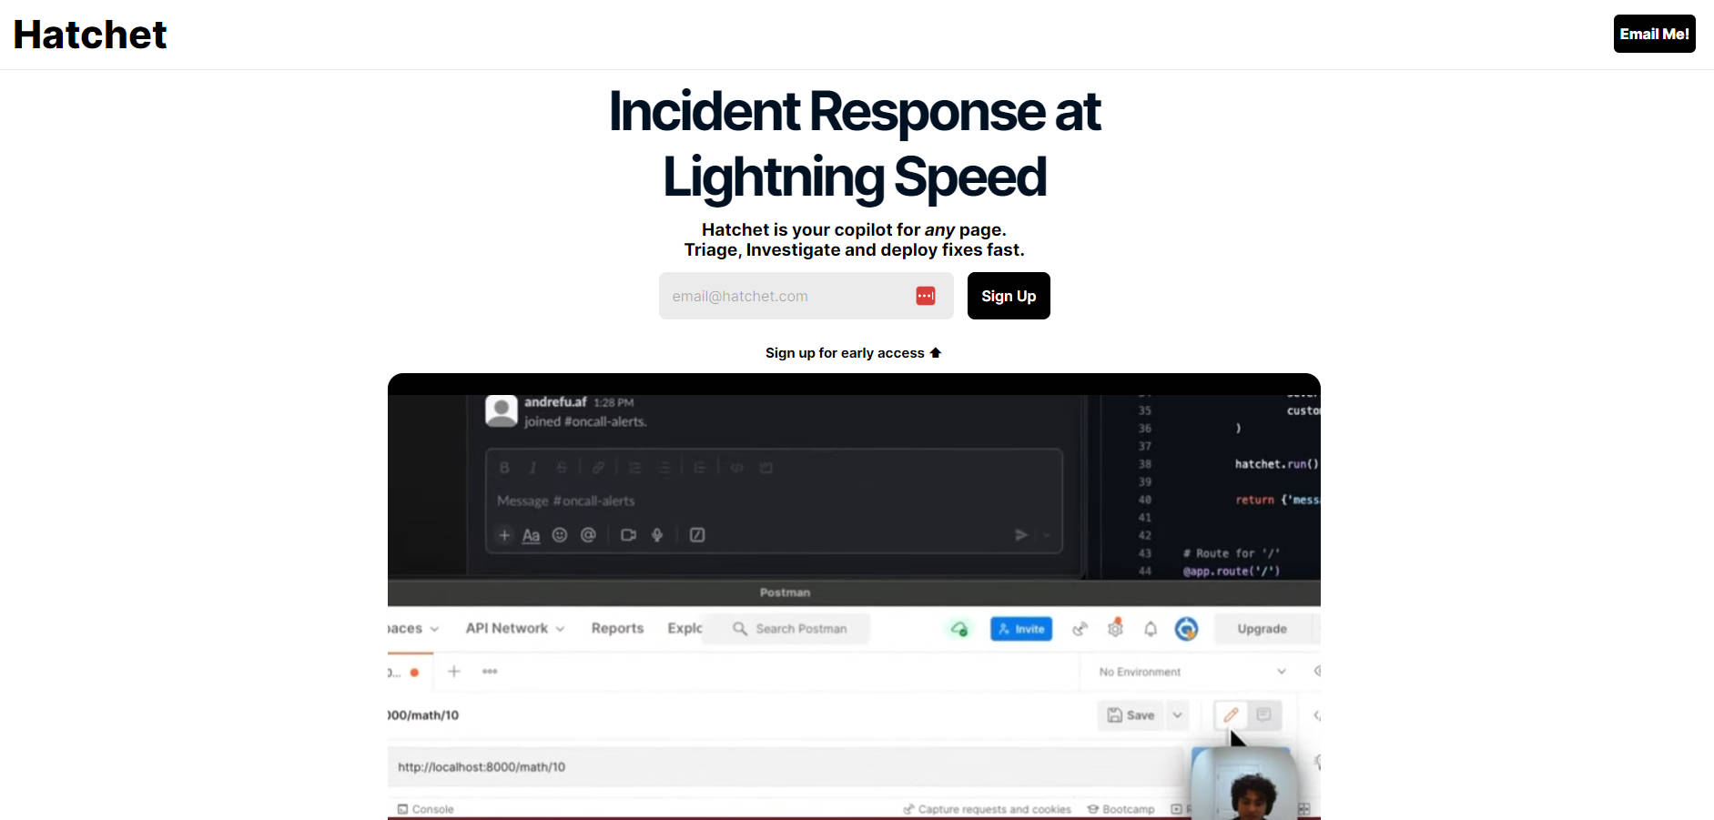Click the comment icon beside the pencil
This screenshot has height=820, width=1714.
1263,715
